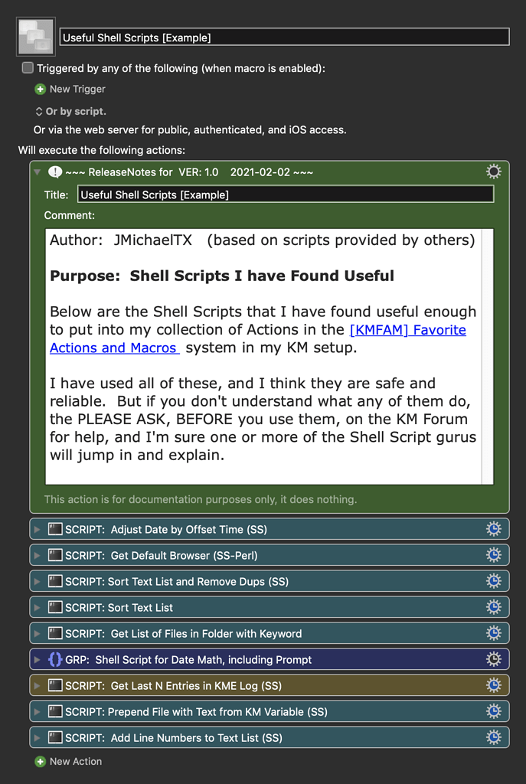This screenshot has height=784, width=526.
Task: Open the 'Or by script' popup selector
Action: coord(39,111)
